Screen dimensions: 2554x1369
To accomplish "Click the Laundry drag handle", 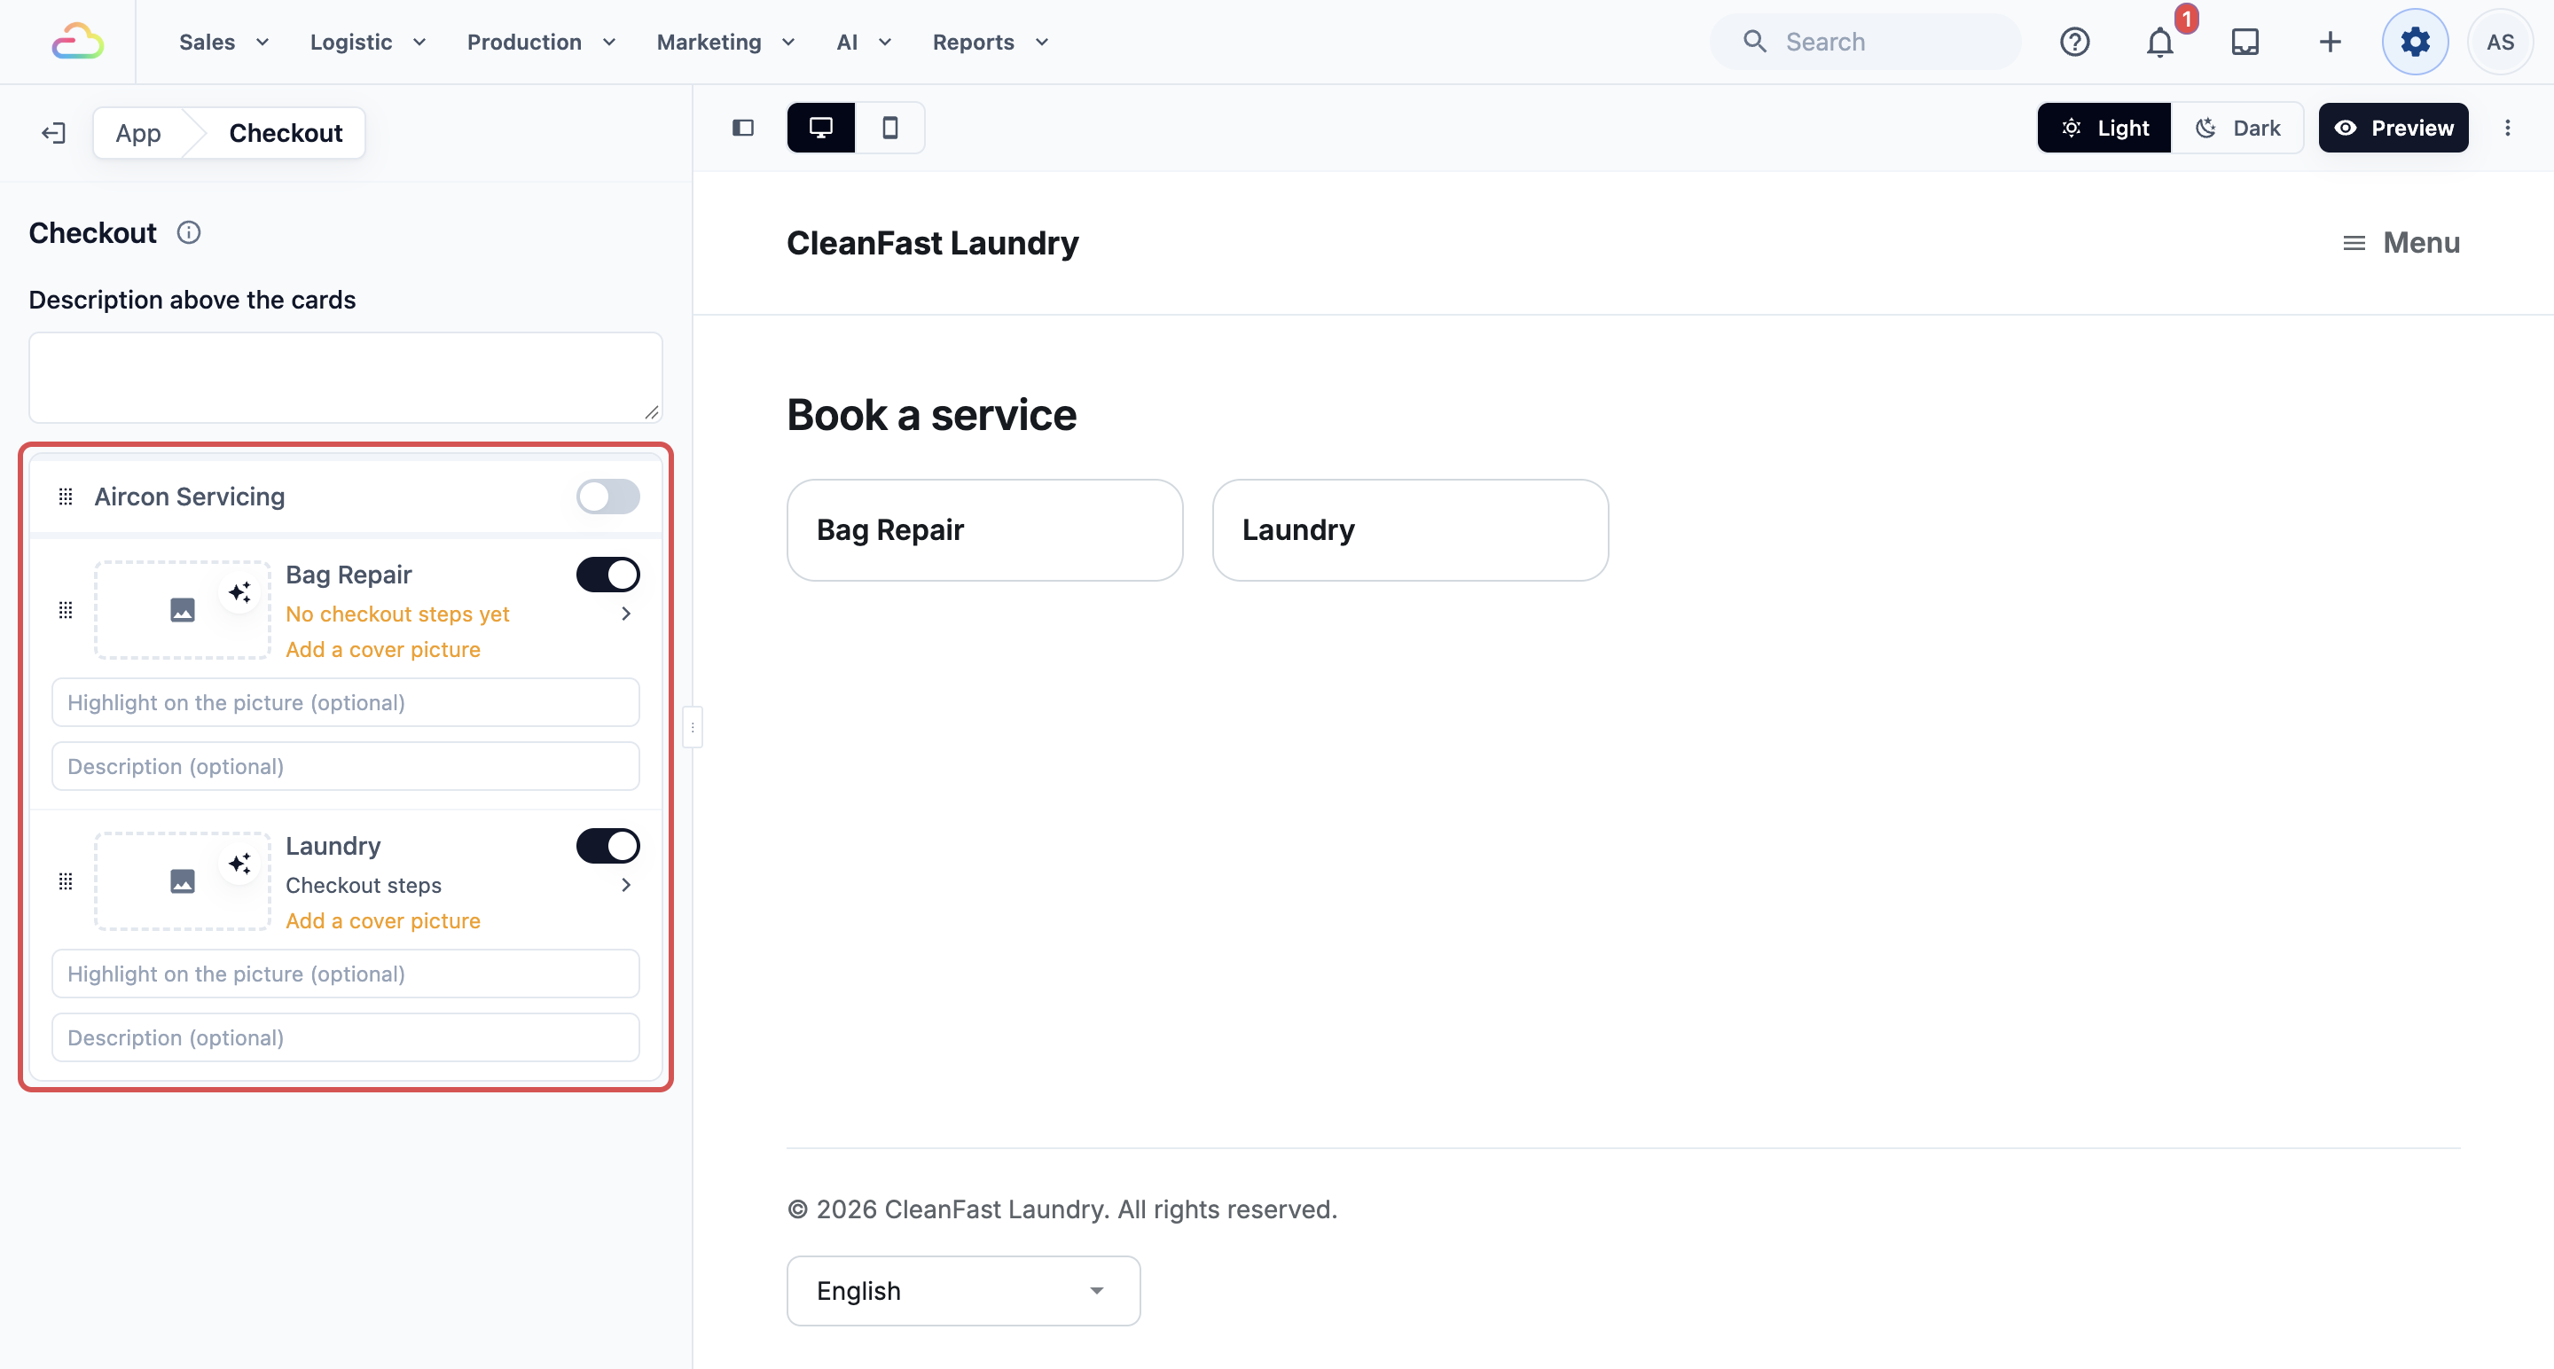I will (66, 881).
